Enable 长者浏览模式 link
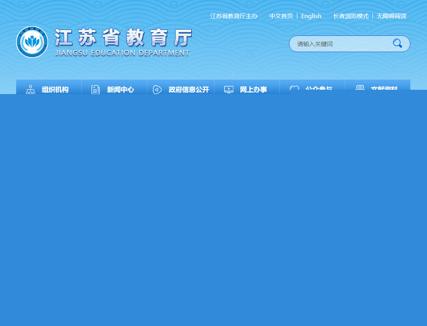The width and height of the screenshot is (427, 326). pos(351,16)
